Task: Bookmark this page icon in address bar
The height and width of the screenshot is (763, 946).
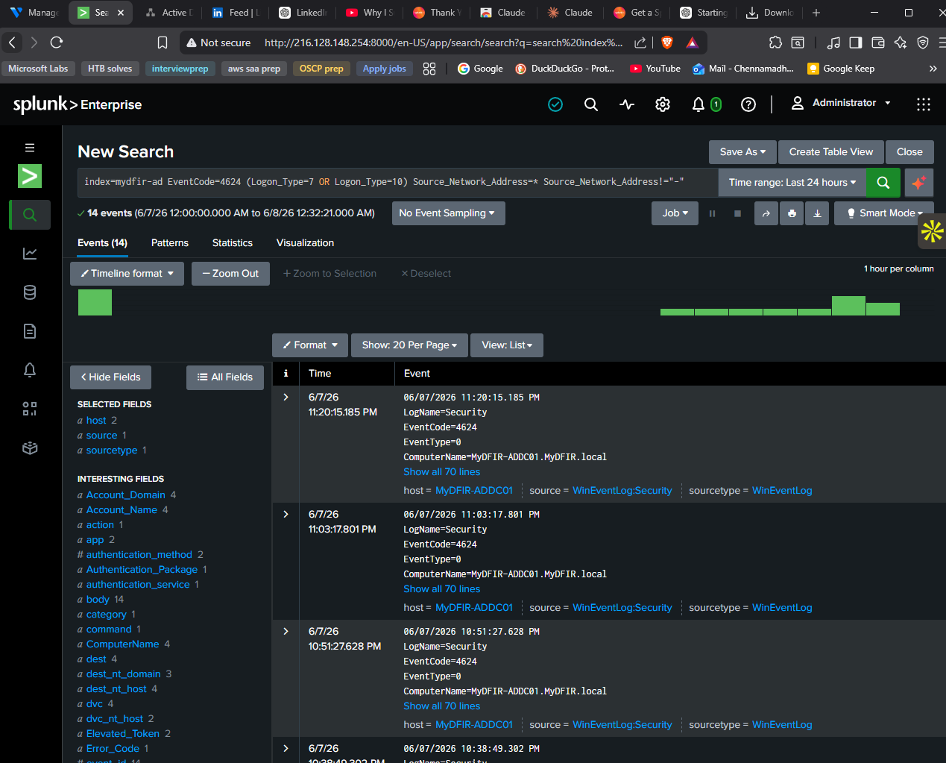Action: coord(162,43)
